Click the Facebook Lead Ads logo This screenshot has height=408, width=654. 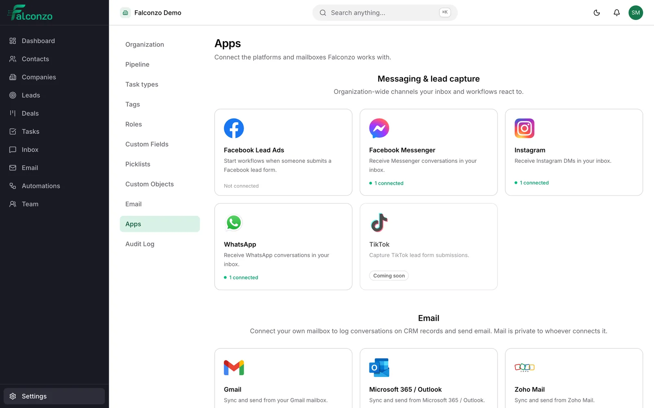coord(234,128)
